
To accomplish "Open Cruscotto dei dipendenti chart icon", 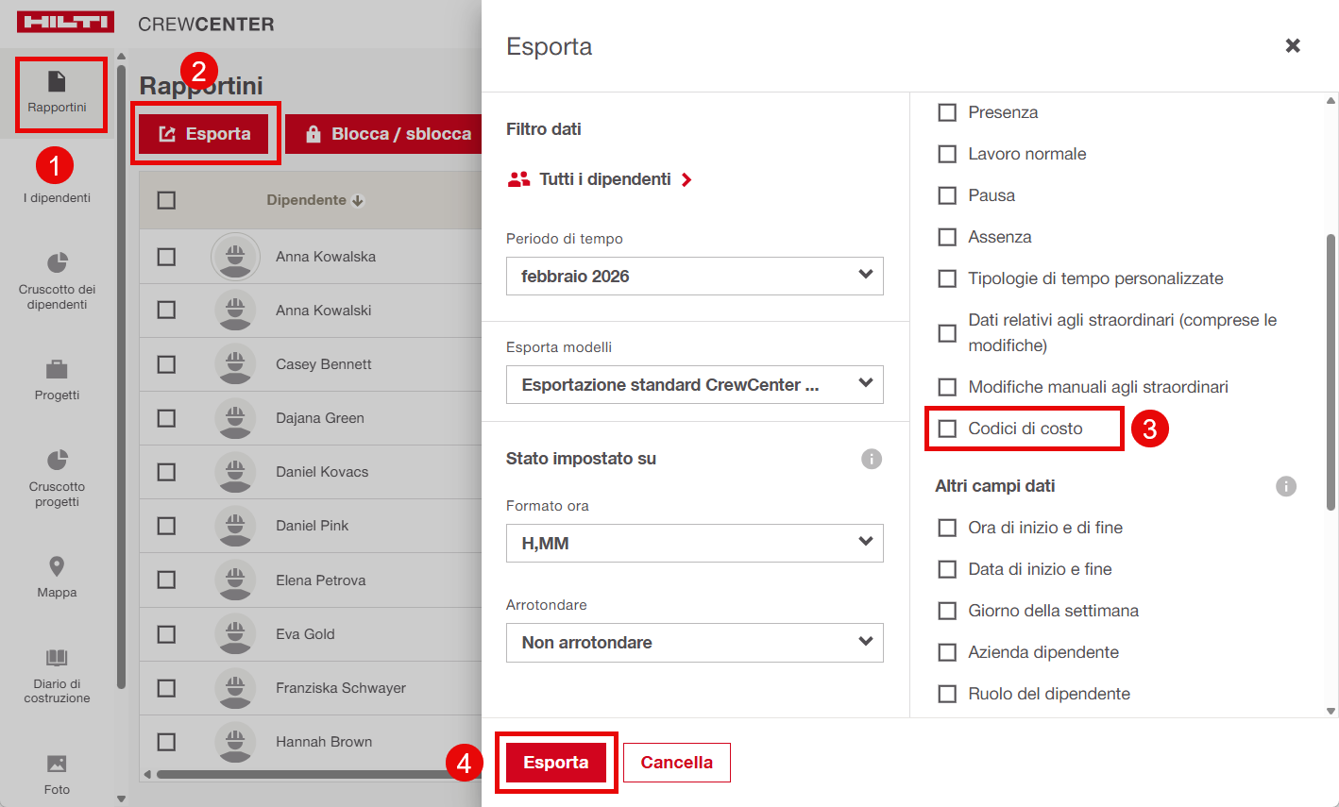I will pyautogui.click(x=57, y=262).
